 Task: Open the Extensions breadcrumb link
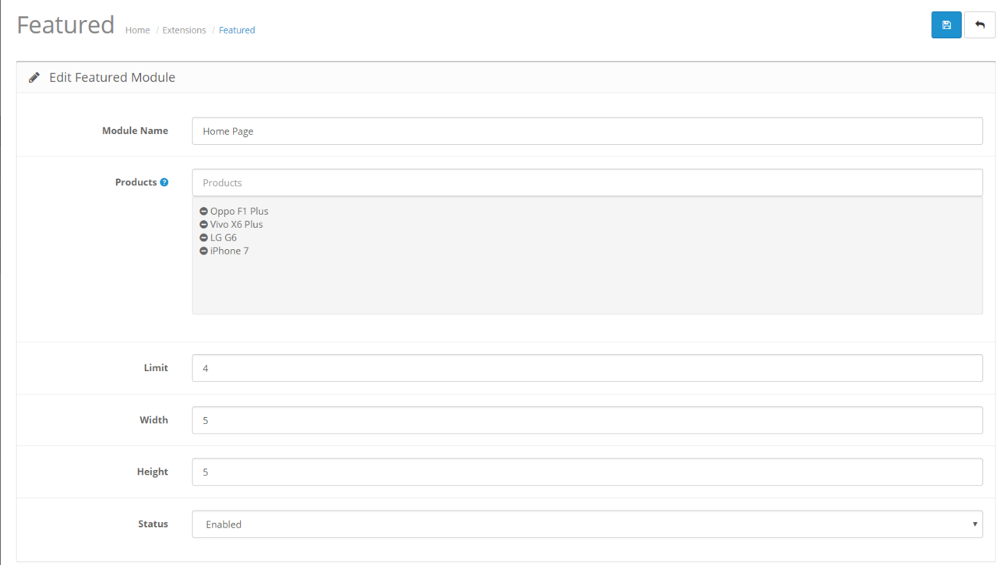pyautogui.click(x=184, y=30)
